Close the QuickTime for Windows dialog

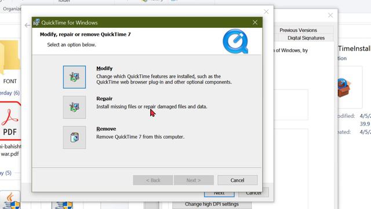(255, 23)
